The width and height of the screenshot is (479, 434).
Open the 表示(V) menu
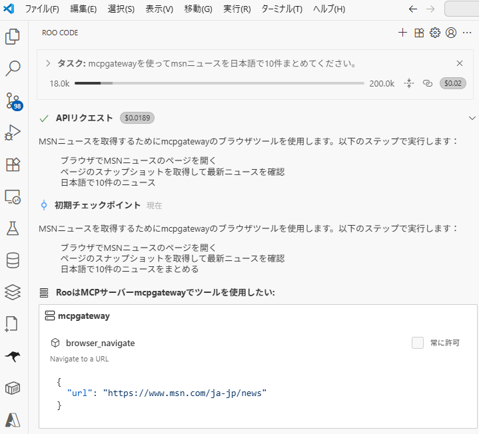(159, 9)
